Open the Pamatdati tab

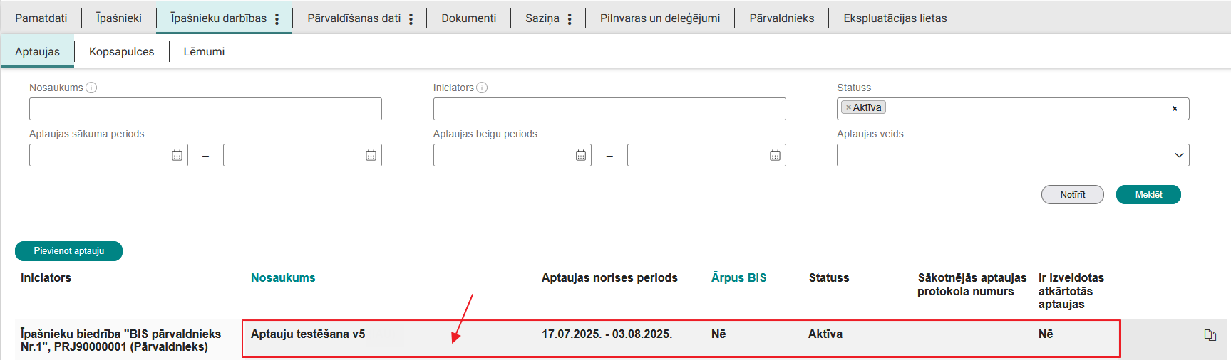click(41, 18)
